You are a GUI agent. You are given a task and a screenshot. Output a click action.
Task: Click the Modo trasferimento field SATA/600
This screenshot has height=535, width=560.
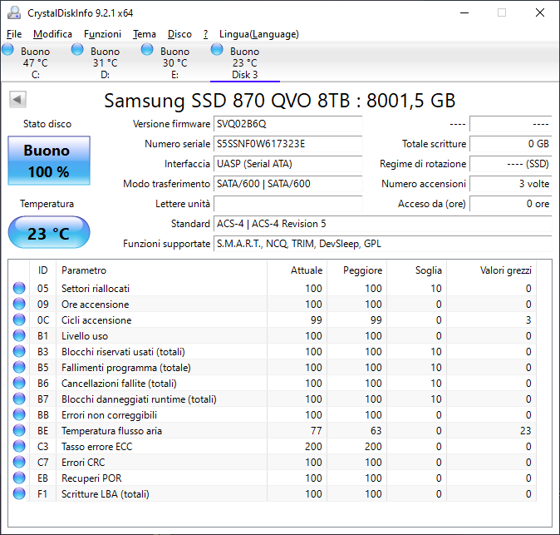click(x=287, y=184)
